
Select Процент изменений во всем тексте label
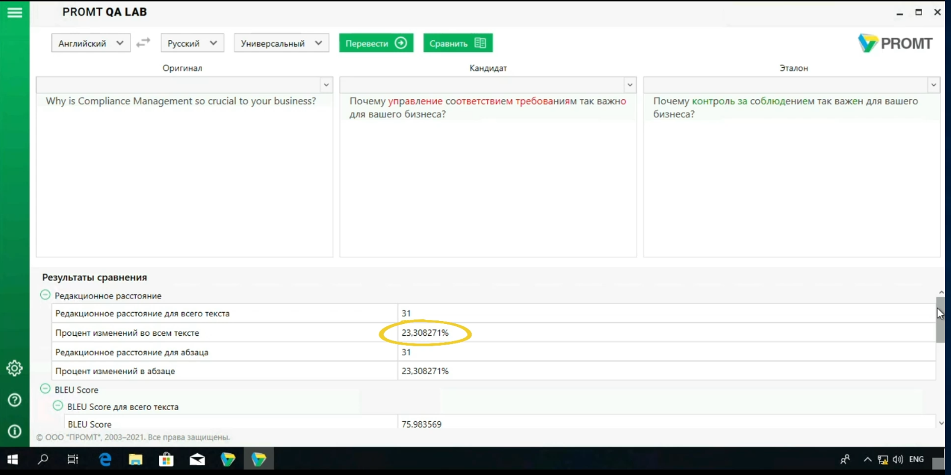[127, 333]
